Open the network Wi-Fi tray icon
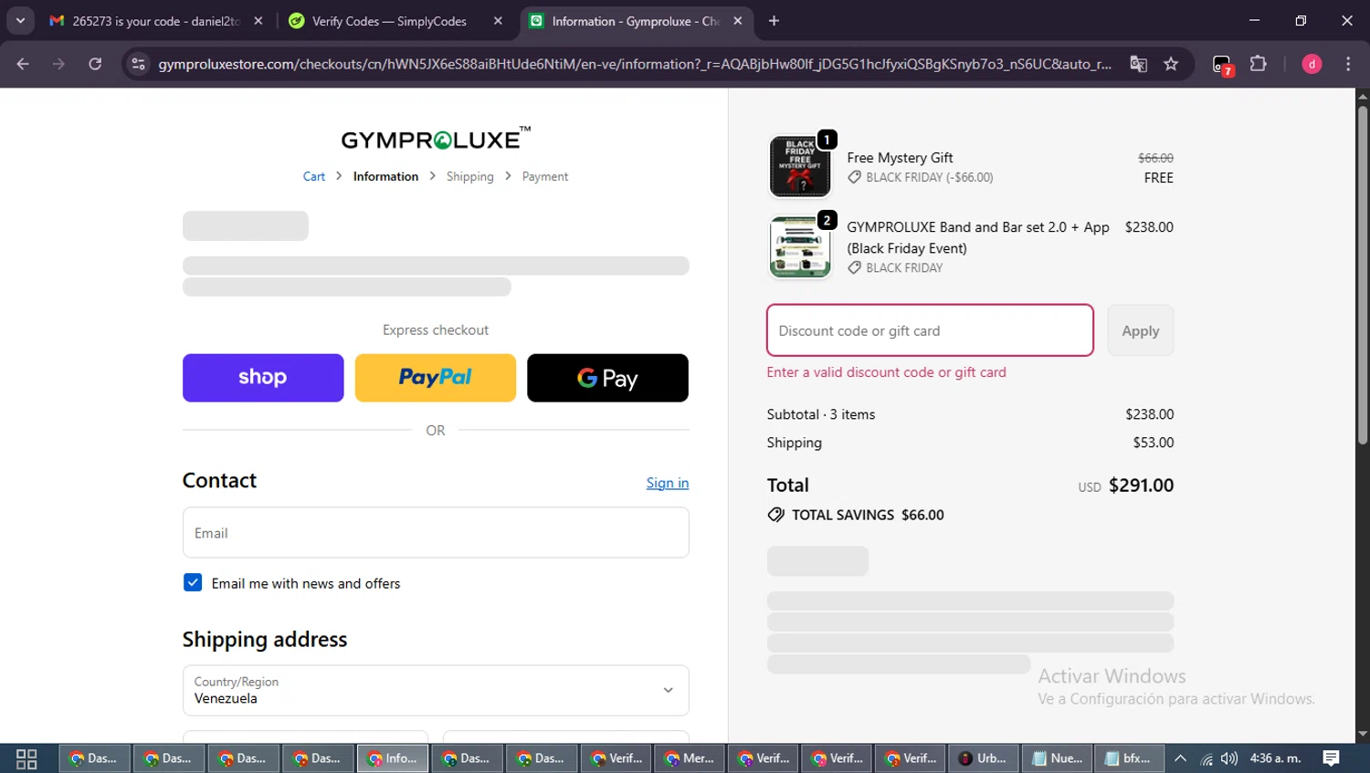This screenshot has height=773, width=1370. 1207,758
